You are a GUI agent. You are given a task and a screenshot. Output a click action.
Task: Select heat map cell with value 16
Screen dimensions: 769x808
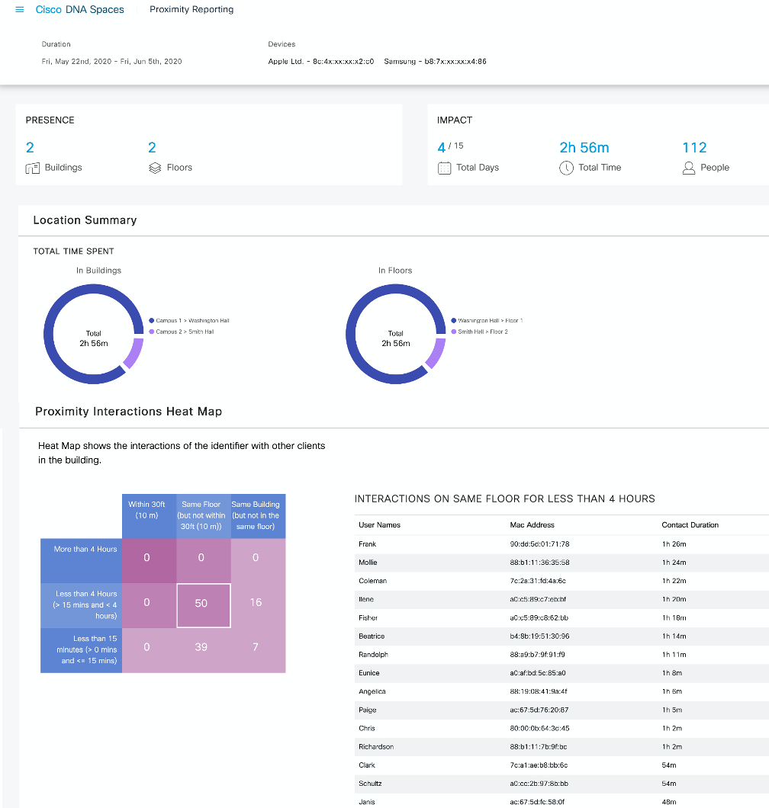click(256, 603)
